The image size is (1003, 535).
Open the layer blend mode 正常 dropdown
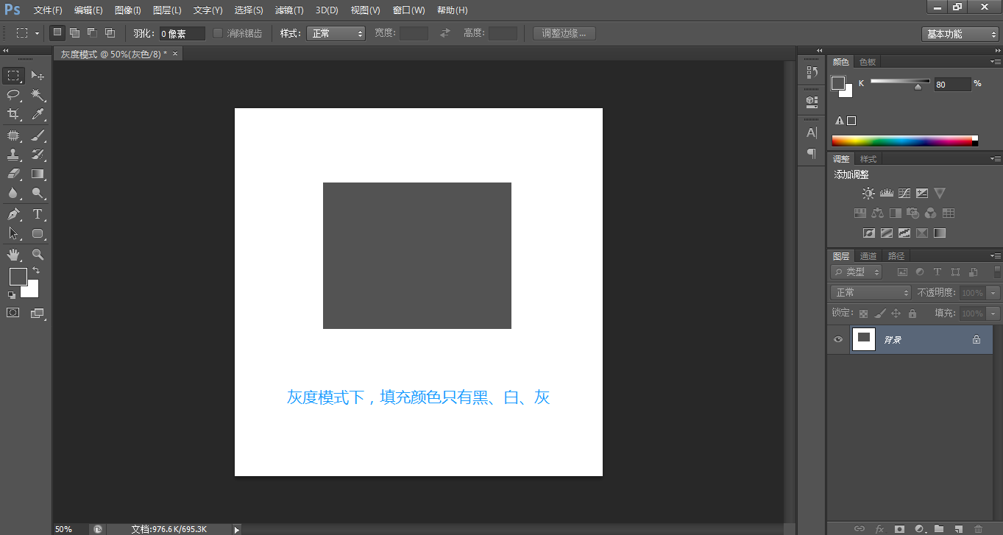click(871, 293)
